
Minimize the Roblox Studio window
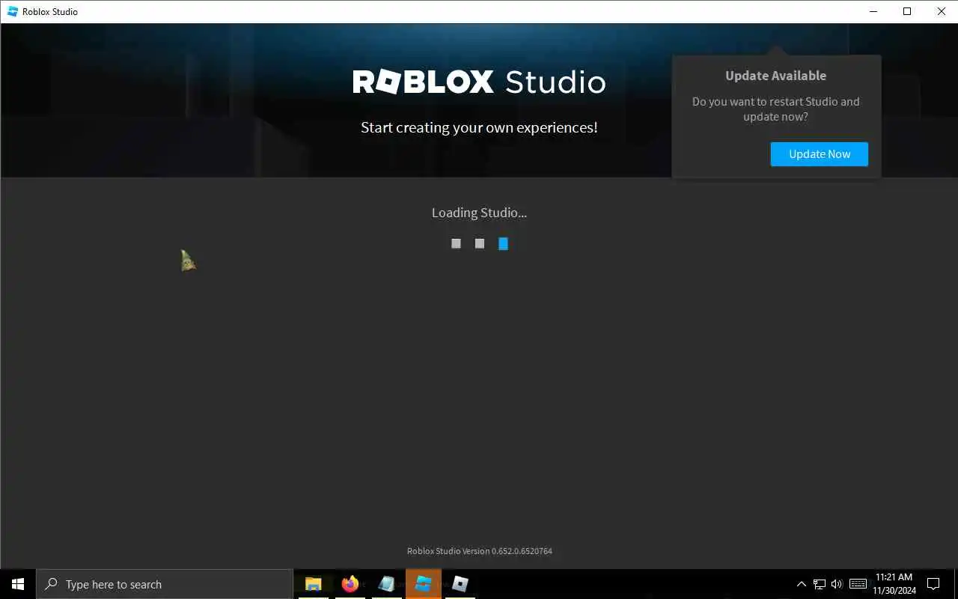pos(873,11)
